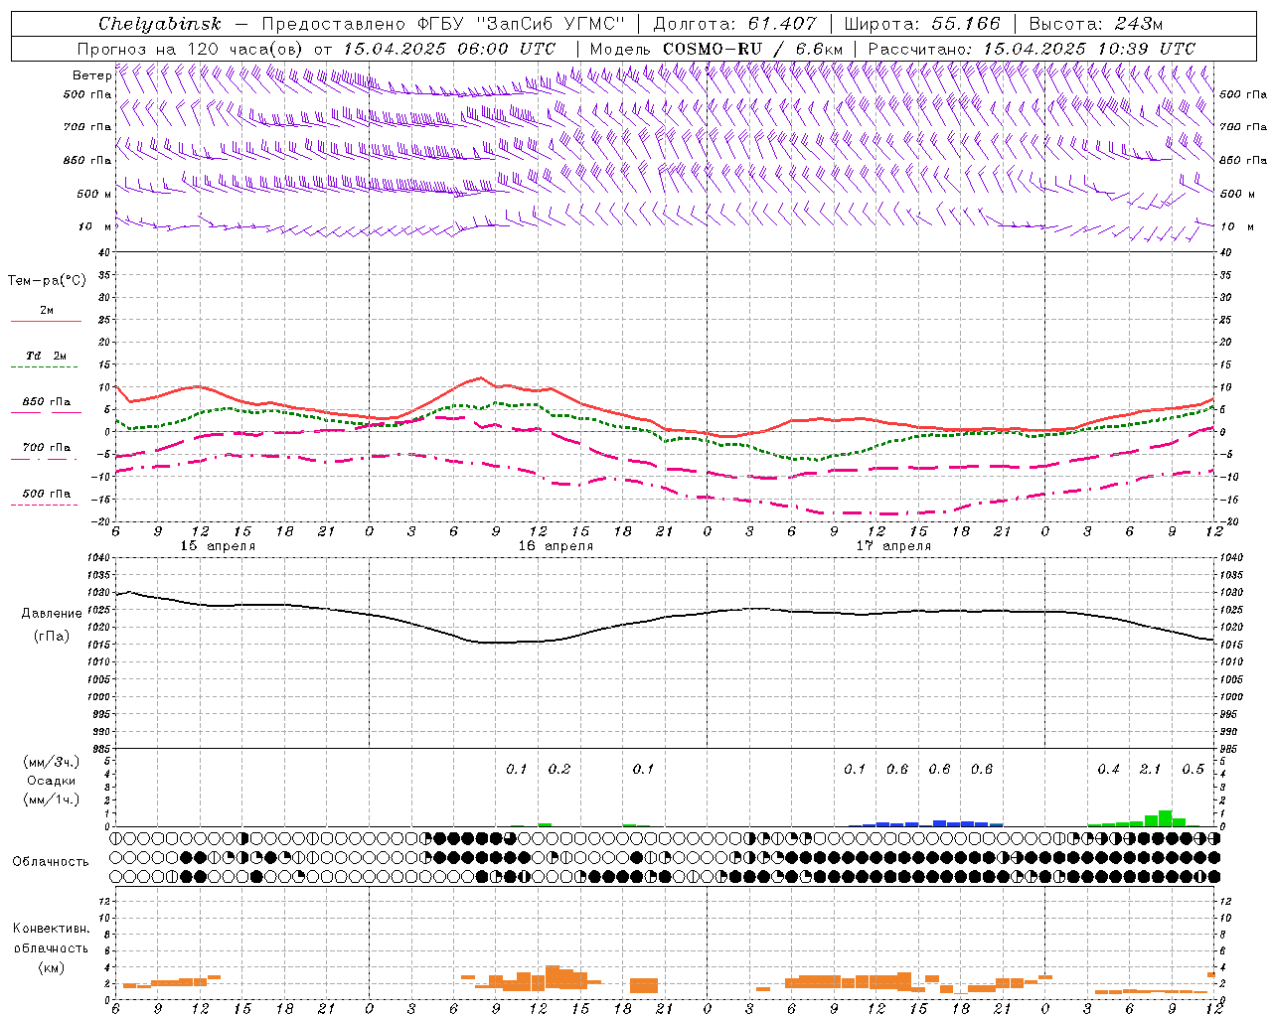Click the '0.5' precipitation amount value
Screen dimensions: 1272x1017
pyautogui.click(x=1192, y=770)
